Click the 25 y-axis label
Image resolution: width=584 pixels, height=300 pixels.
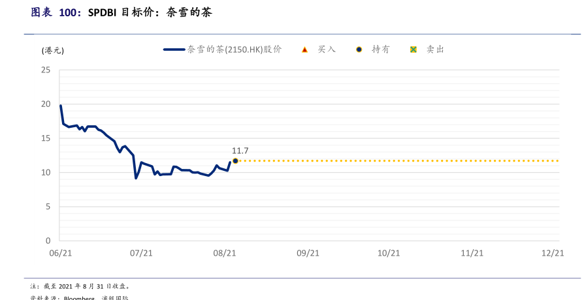click(46, 70)
